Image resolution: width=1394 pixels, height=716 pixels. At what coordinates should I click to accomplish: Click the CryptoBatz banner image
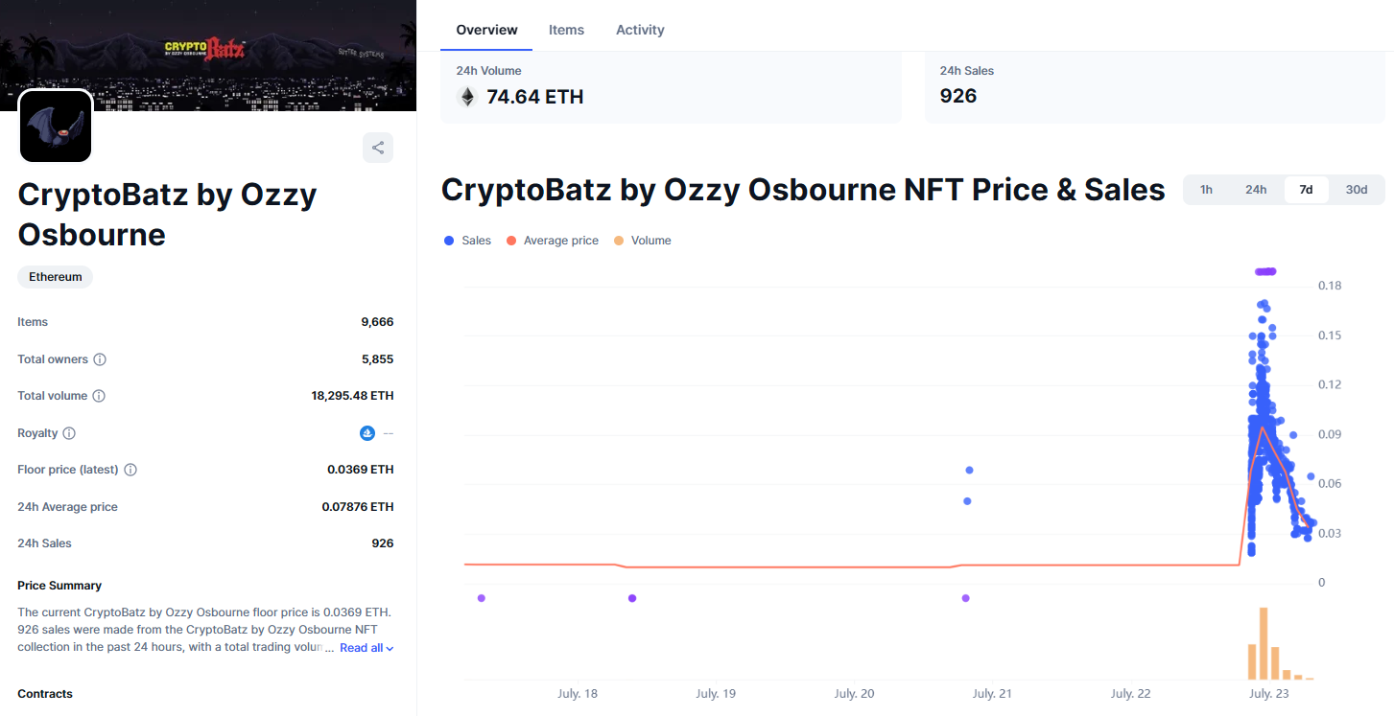tap(207, 43)
